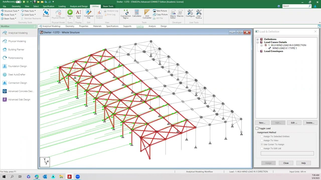Open the File menu
Image resolution: width=321 pixels, height=180 pixels.
(5, 6)
